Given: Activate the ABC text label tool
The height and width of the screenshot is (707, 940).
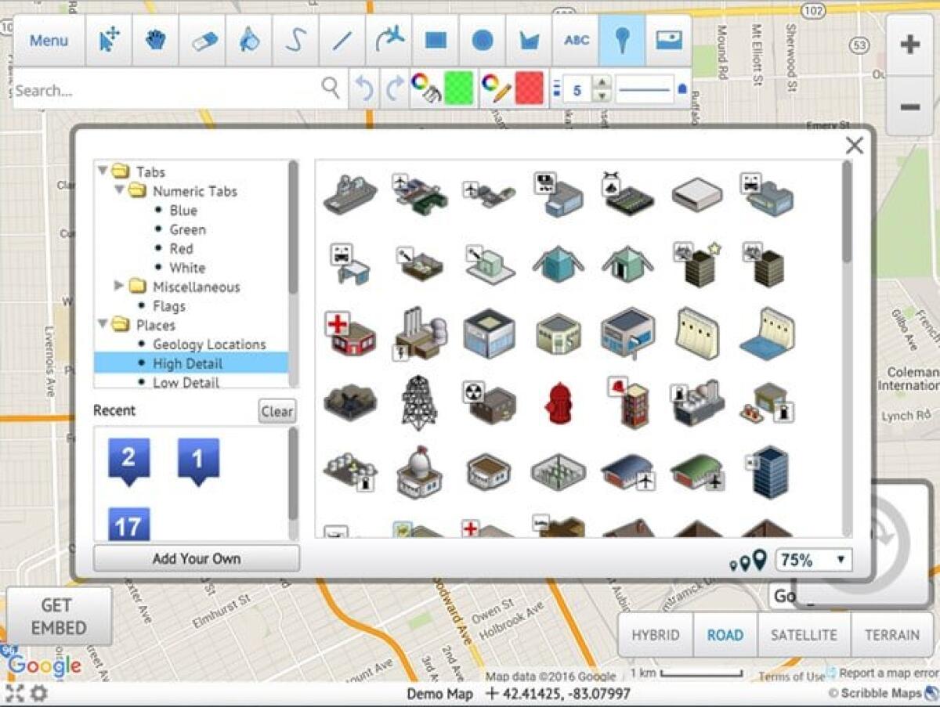Looking at the screenshot, I should (576, 39).
